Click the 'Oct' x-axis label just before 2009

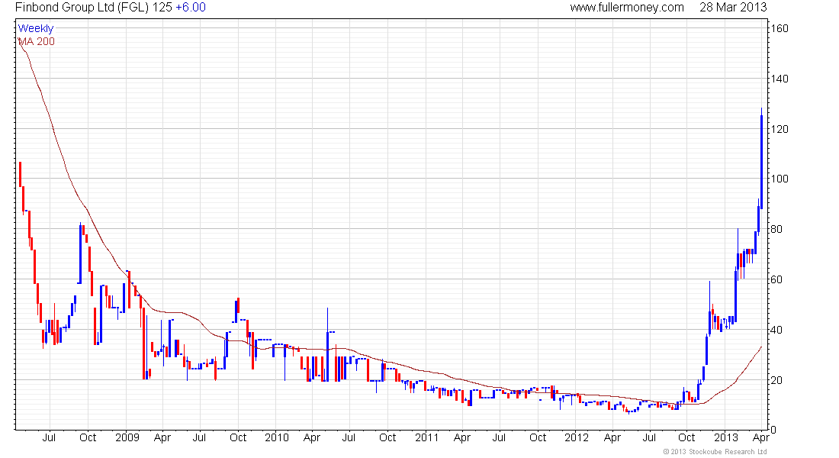coord(88,437)
